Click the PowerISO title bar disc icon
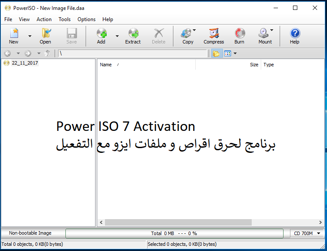The height and width of the screenshot is (251, 327). (8, 8)
